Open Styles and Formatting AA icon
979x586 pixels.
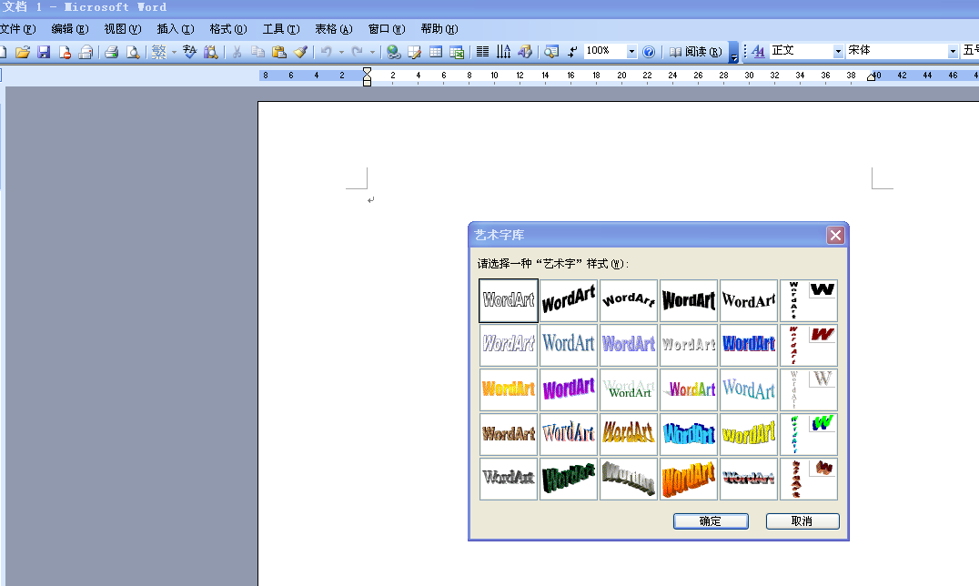(758, 51)
